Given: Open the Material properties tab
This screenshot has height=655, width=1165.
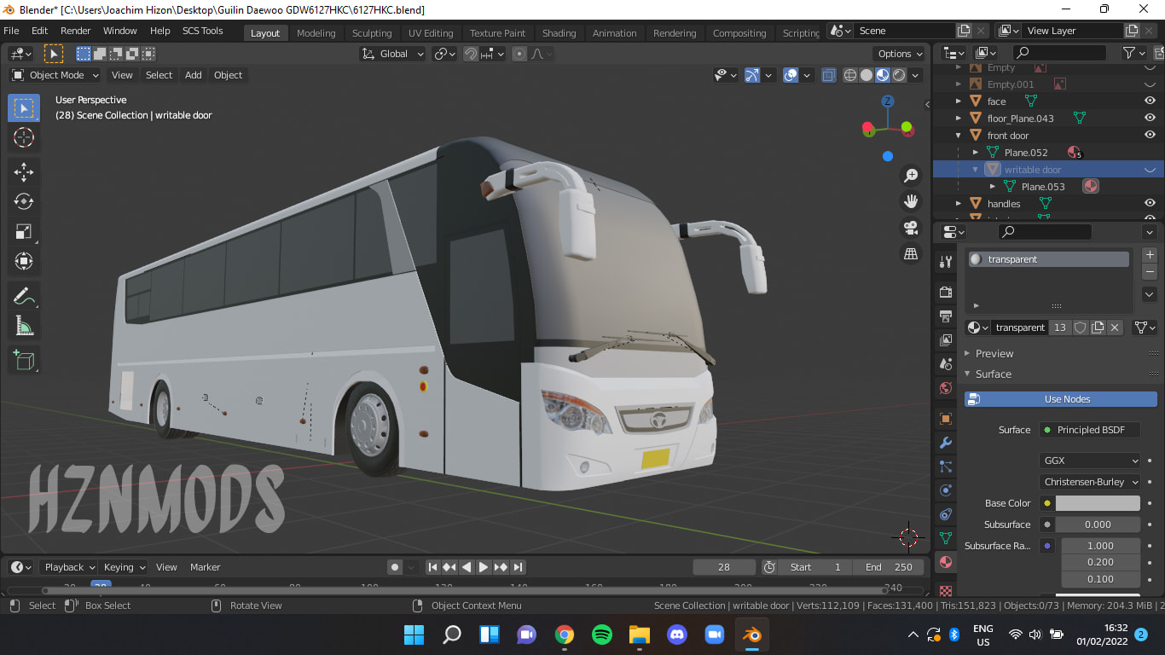Looking at the screenshot, I should [946, 562].
